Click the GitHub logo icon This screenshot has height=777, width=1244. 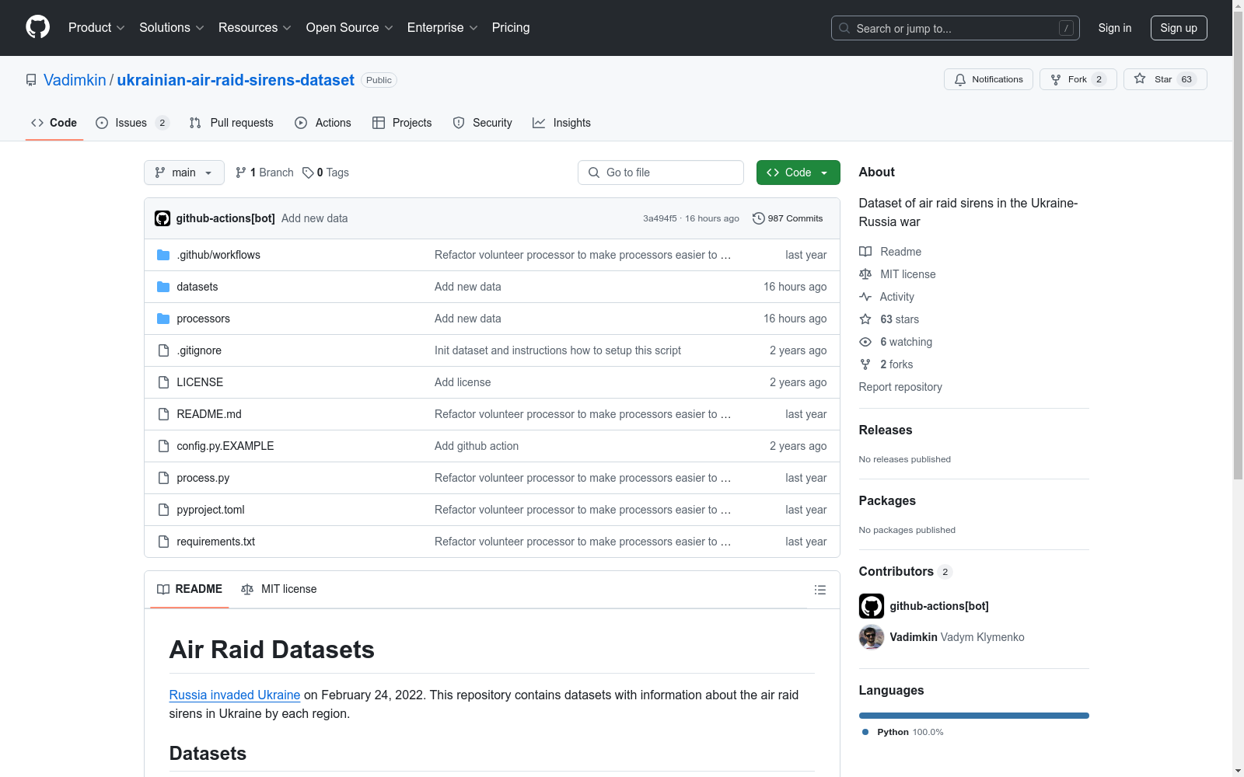point(37,27)
